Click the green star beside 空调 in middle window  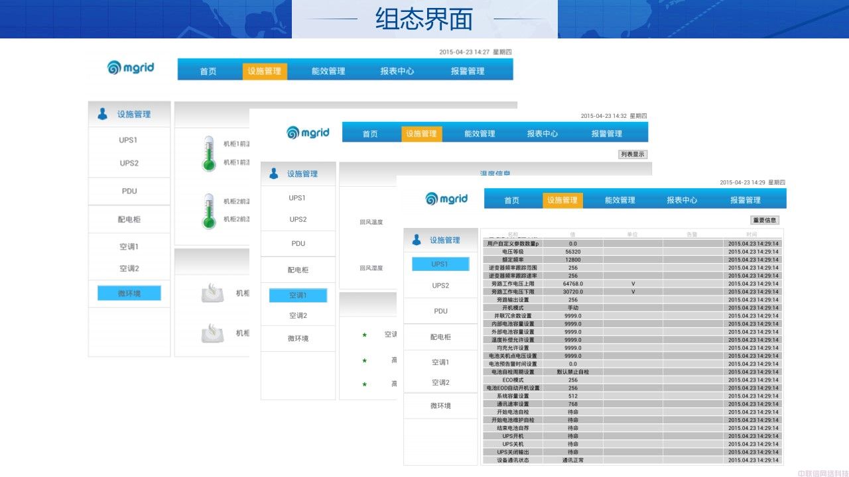pos(364,335)
